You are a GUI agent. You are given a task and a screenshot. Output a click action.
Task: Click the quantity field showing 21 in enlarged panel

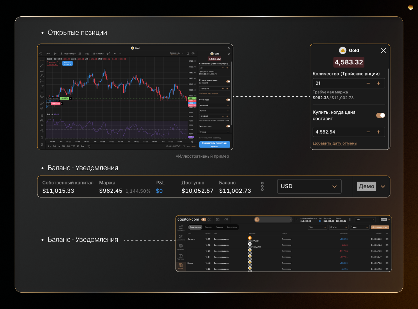point(349,83)
